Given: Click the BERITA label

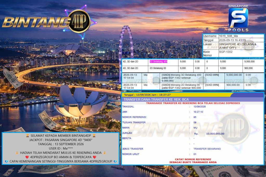Looking at the screenshot, I should pyautogui.click(x=127, y=138).
